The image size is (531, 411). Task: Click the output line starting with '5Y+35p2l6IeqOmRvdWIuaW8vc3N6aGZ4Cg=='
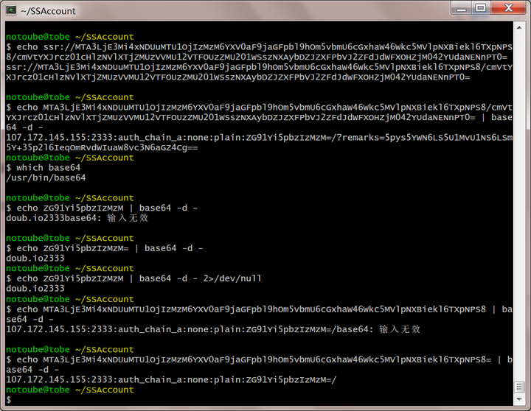pyautogui.click(x=102, y=147)
